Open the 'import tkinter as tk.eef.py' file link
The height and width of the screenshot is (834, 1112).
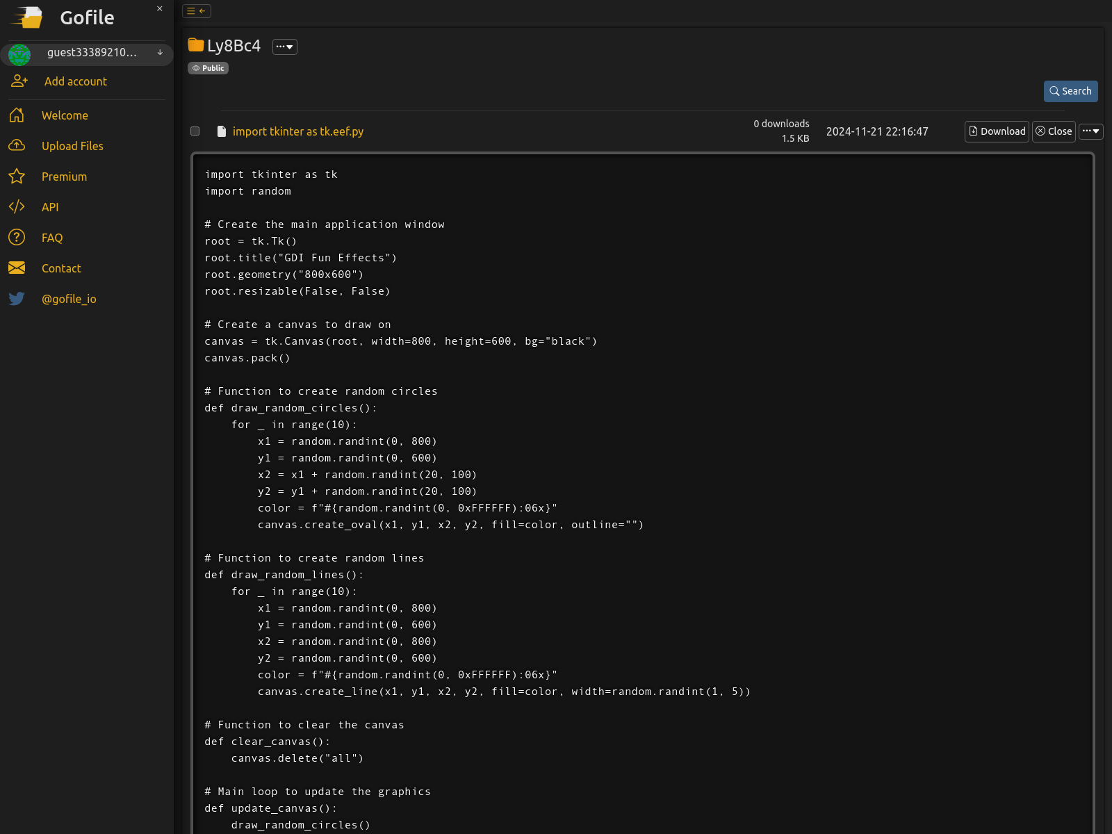298,131
